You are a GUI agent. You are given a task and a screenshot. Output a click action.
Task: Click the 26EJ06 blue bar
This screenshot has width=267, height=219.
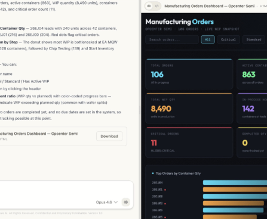click(x=233, y=210)
